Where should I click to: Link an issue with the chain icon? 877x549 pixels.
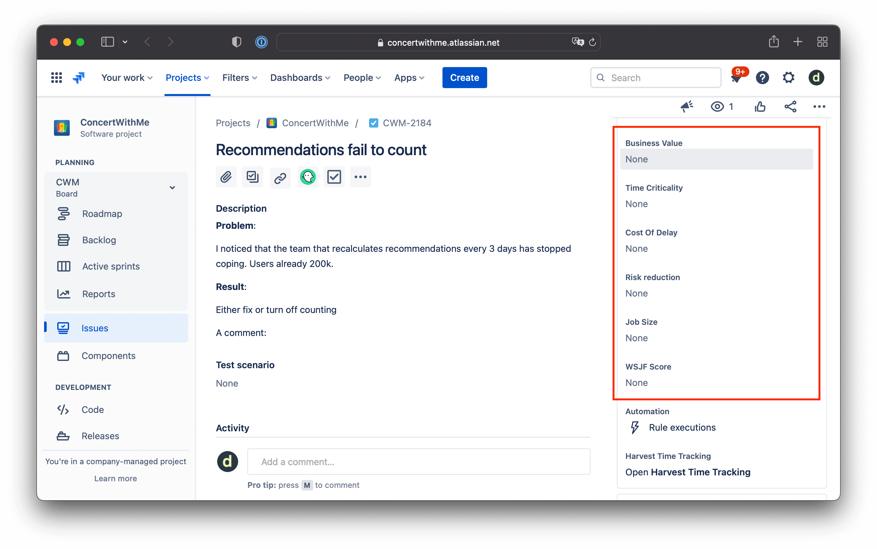(x=279, y=177)
